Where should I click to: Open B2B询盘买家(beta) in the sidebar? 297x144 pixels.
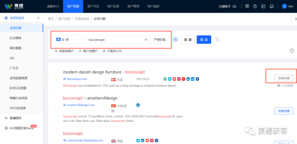click(x=21, y=128)
